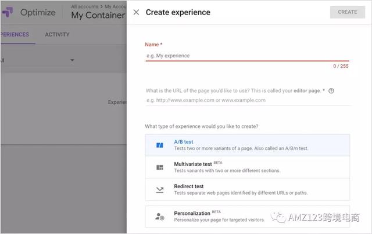Click 'Personalize your page' description
372x234 pixels.
(219, 220)
